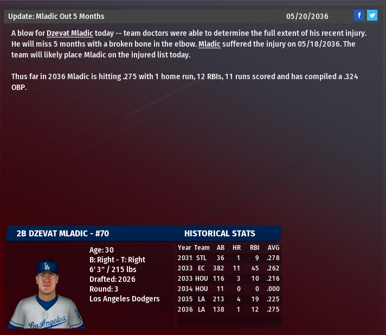This screenshot has width=386, height=335.
Task: Select the 2031 STL stats row
Action: tap(228, 258)
